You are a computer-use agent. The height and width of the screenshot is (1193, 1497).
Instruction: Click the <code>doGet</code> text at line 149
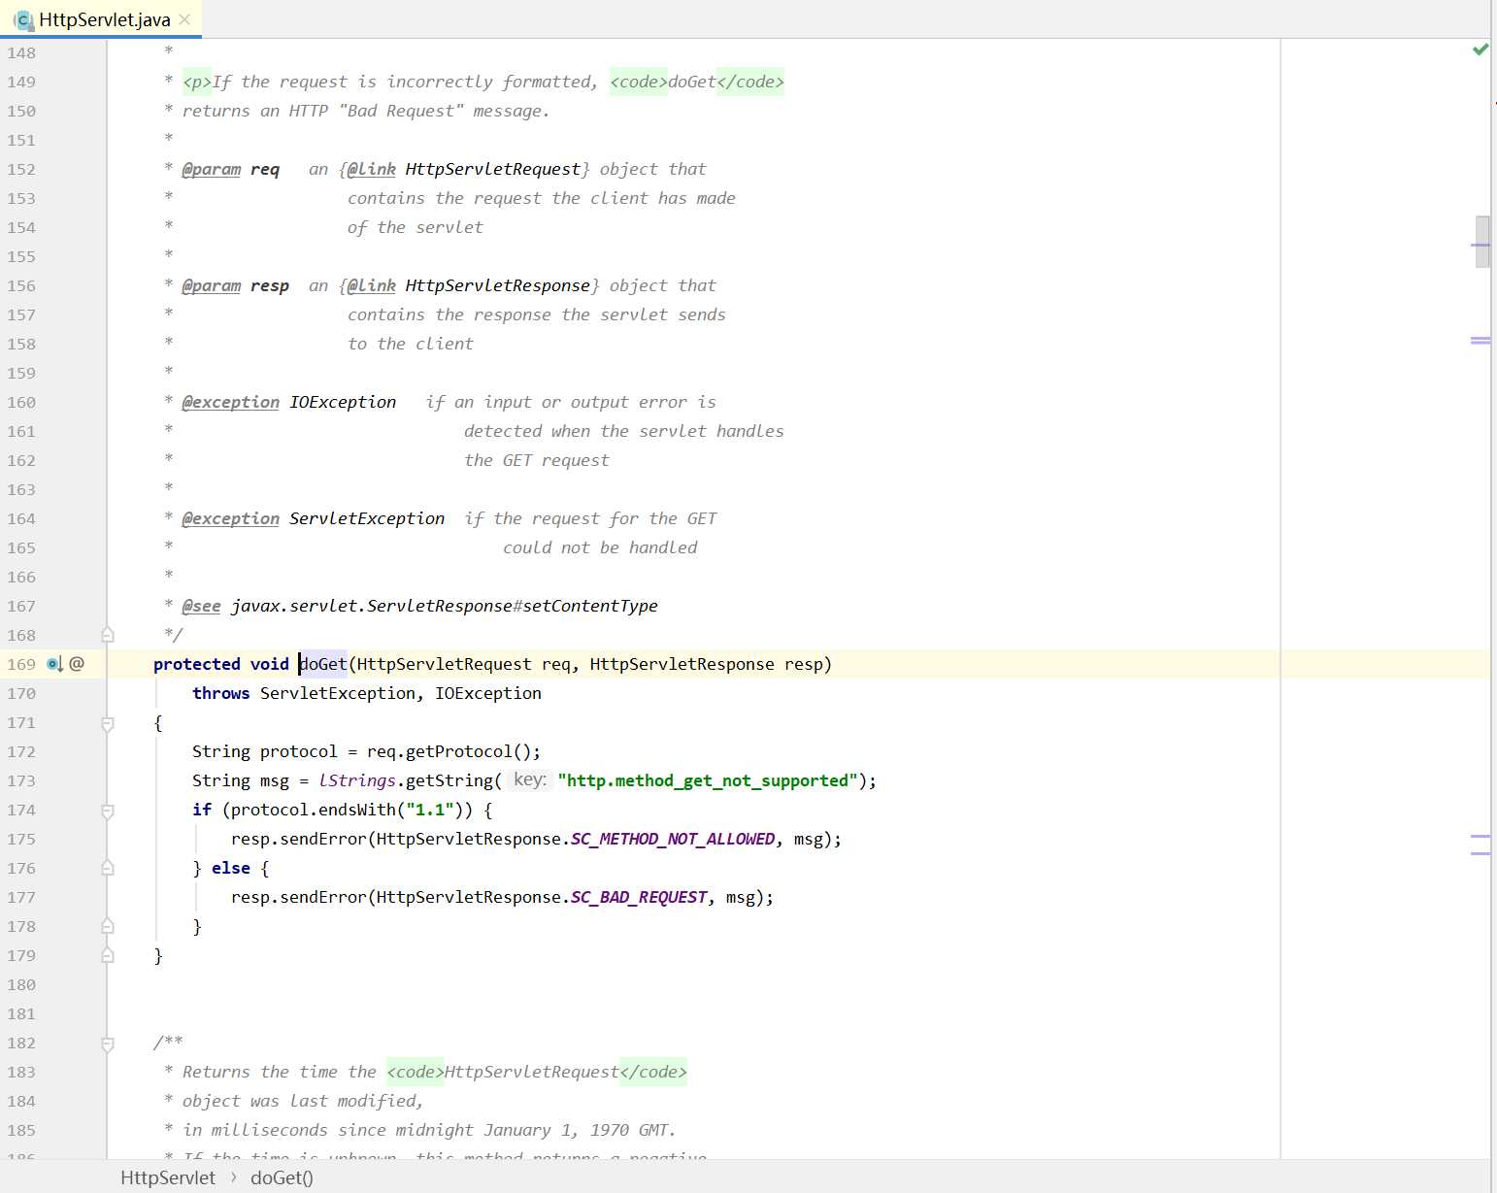(x=697, y=82)
